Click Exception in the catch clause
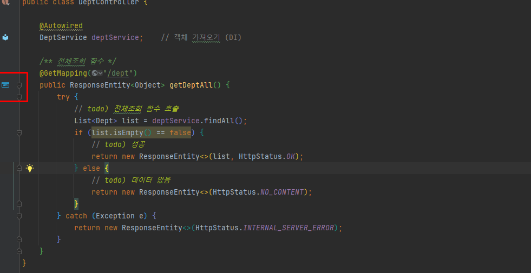531x273 pixels. pyautogui.click(x=115, y=216)
